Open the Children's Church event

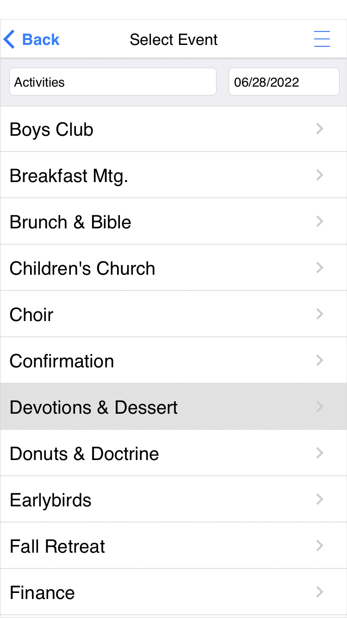tap(82, 268)
